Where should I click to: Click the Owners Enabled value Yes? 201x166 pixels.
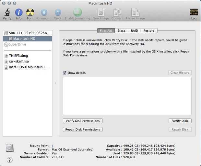click(54, 153)
